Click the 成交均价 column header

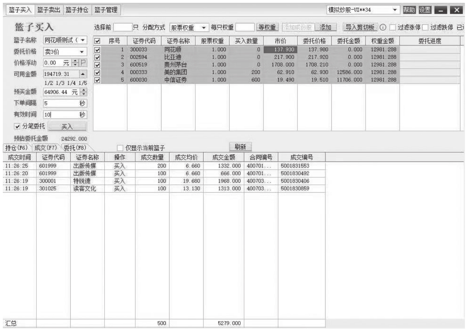[187, 158]
